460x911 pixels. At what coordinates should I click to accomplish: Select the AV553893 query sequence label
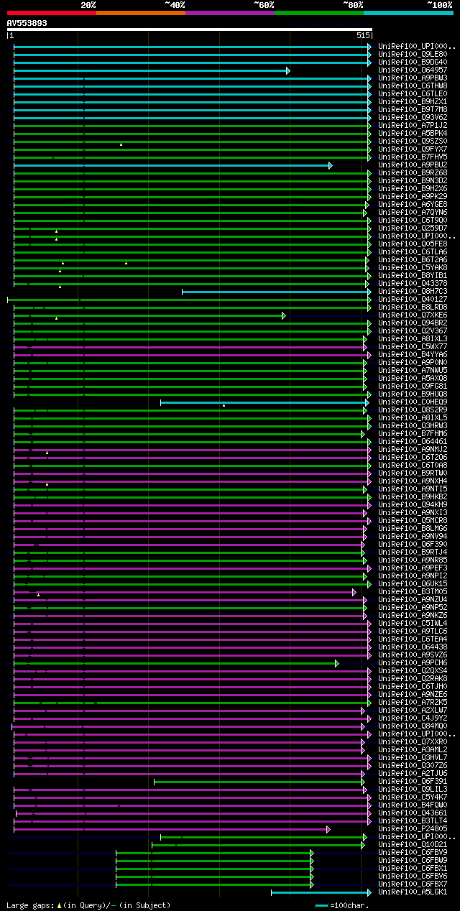(x=27, y=23)
